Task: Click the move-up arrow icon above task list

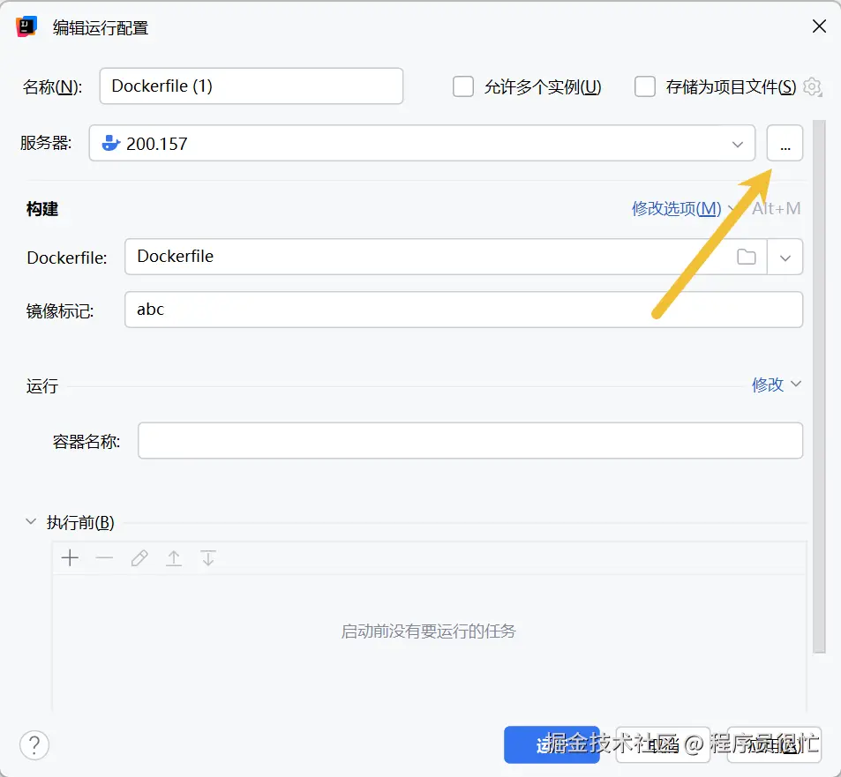Action: 173,557
